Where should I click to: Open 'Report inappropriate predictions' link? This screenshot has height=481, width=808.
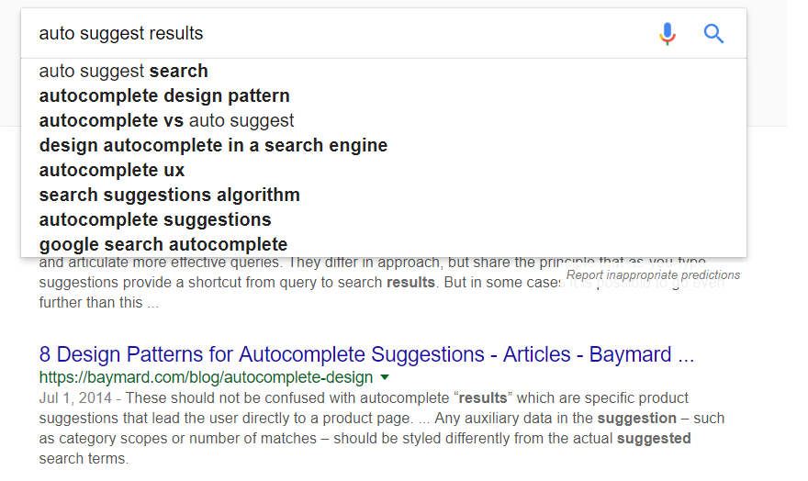pyautogui.click(x=653, y=275)
